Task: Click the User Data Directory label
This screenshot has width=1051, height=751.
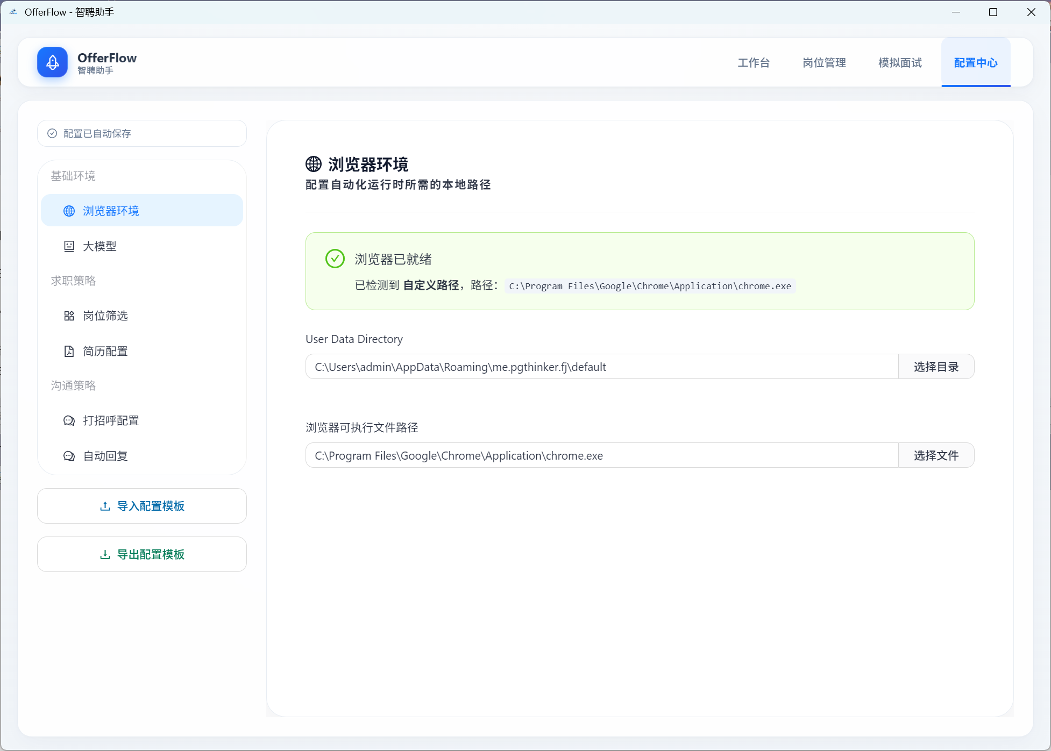Action: click(354, 339)
